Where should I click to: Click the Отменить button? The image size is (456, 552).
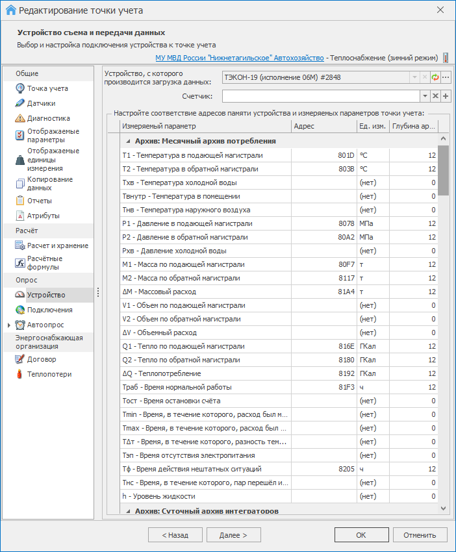[x=420, y=534]
